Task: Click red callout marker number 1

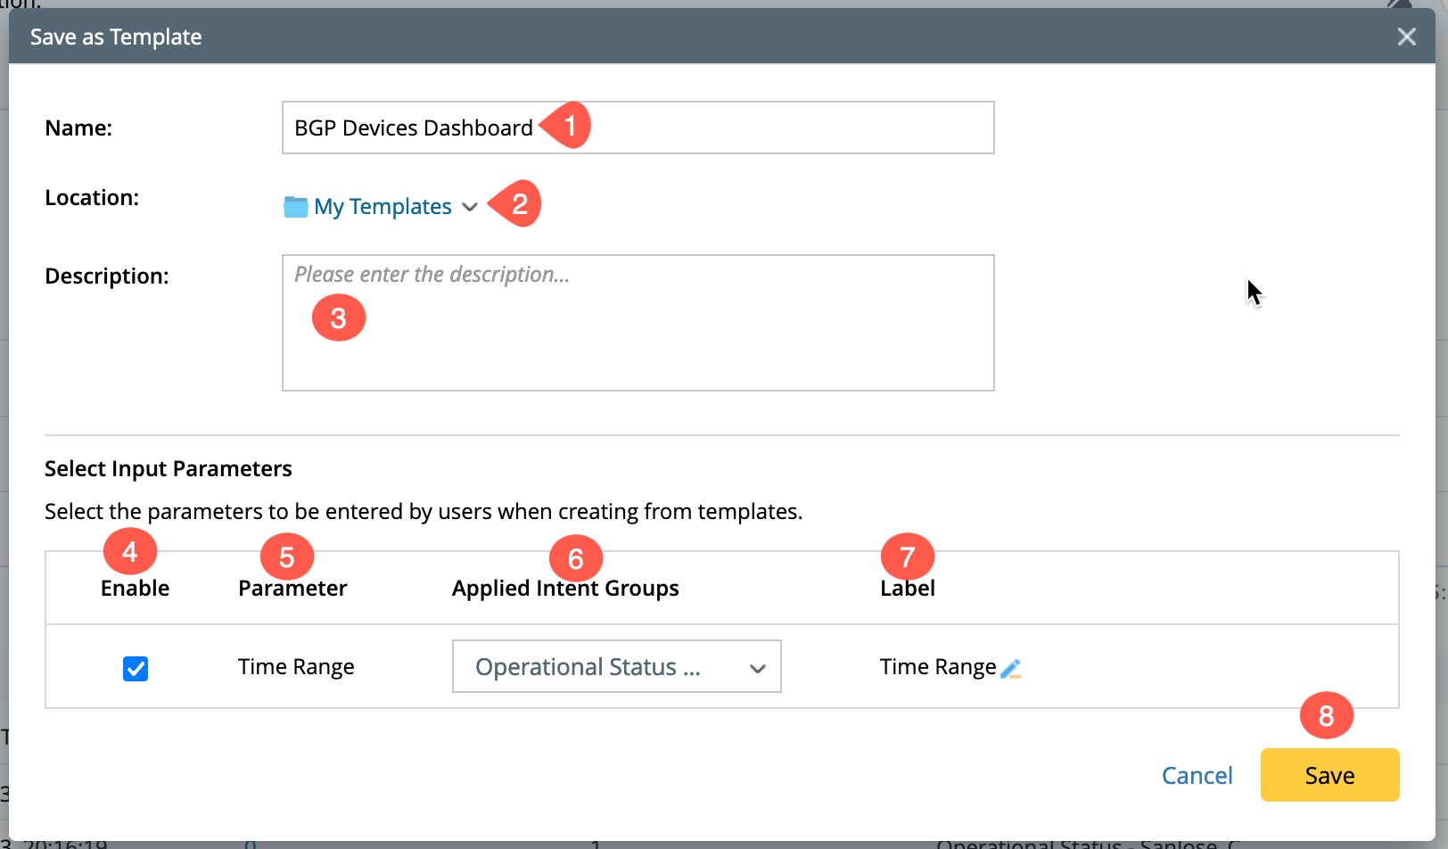Action: 568,126
